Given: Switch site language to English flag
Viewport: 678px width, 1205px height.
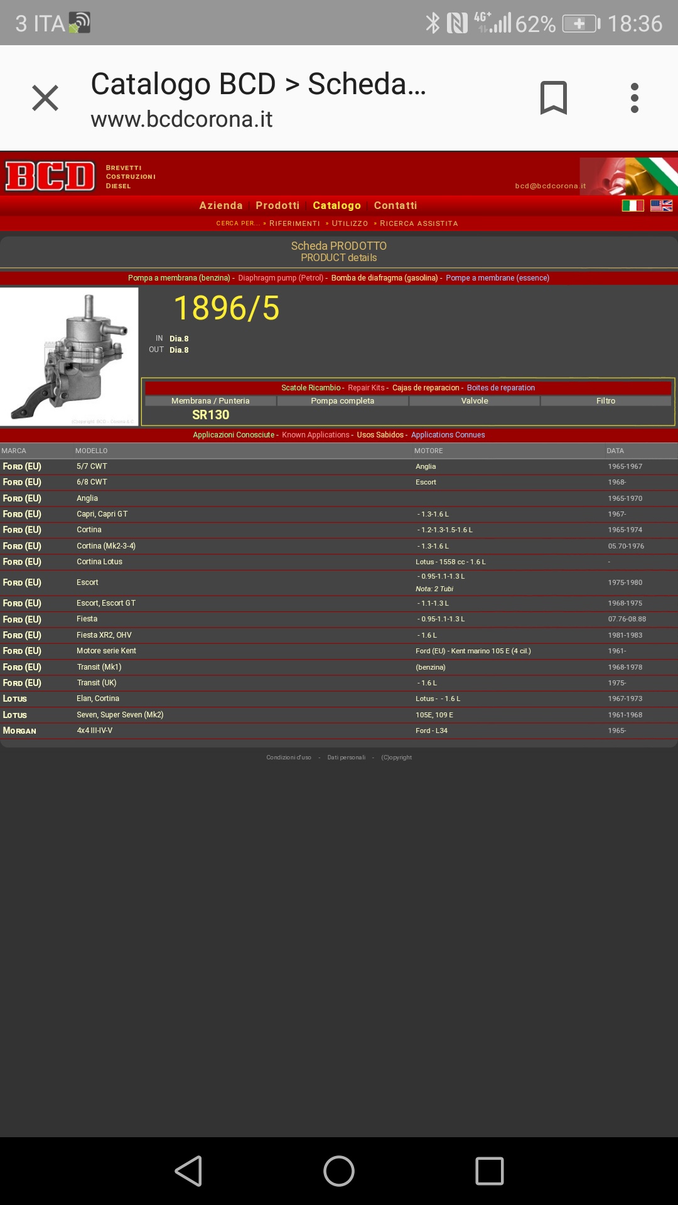Looking at the screenshot, I should click(x=661, y=206).
